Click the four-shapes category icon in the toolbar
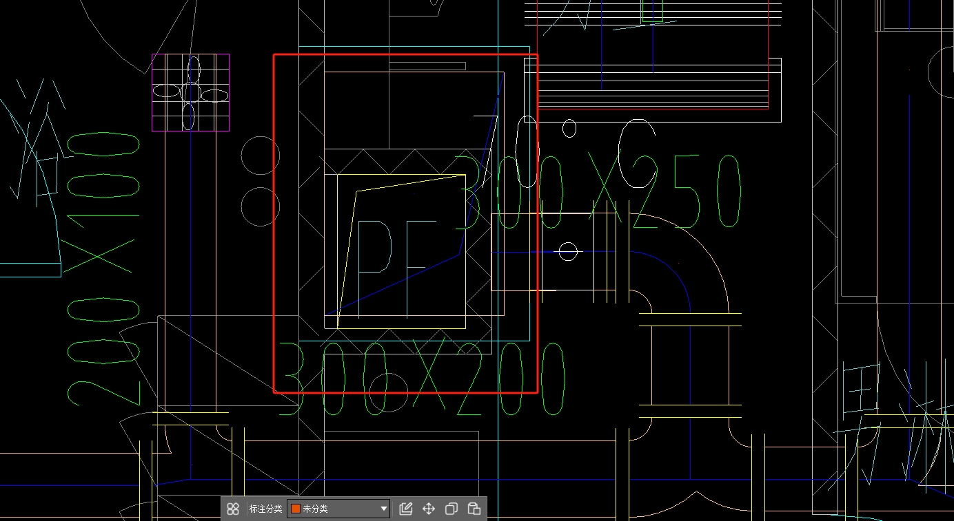Screen dimensions: 954x521 [233, 509]
